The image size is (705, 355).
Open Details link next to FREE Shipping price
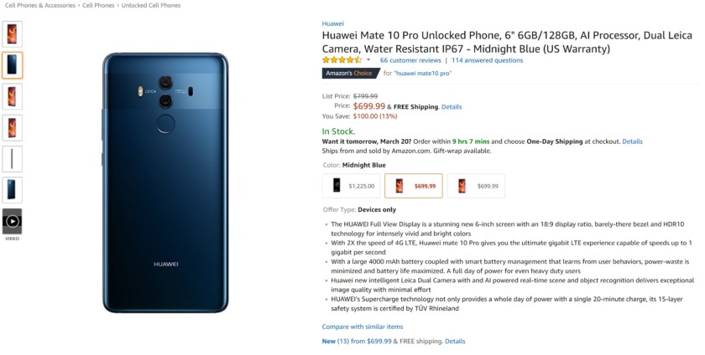click(x=452, y=107)
